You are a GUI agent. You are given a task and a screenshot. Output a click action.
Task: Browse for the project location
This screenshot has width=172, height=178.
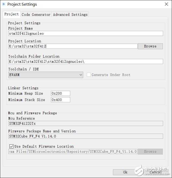(150, 46)
